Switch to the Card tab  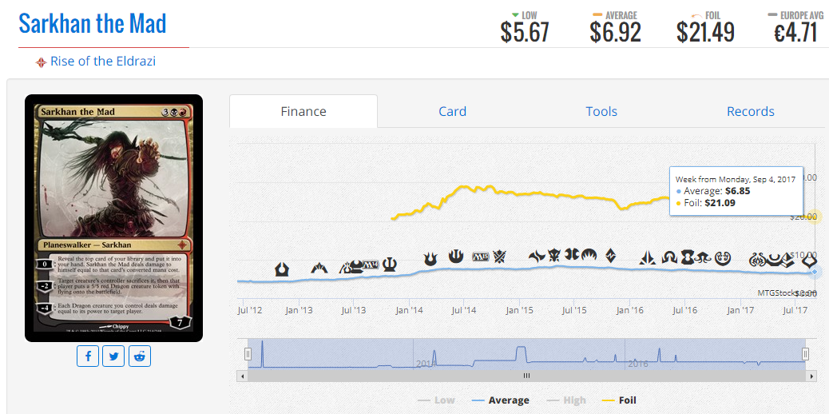coord(453,111)
